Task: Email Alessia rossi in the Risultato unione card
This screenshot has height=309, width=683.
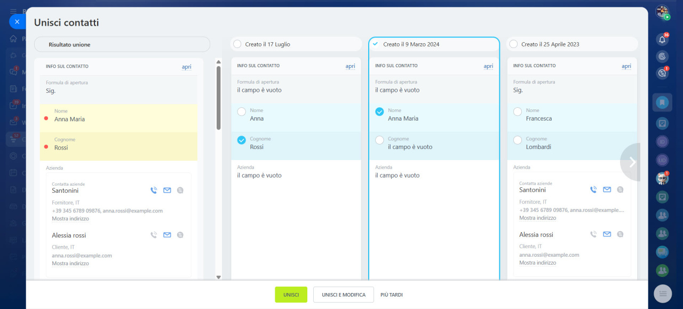Action: pyautogui.click(x=167, y=235)
